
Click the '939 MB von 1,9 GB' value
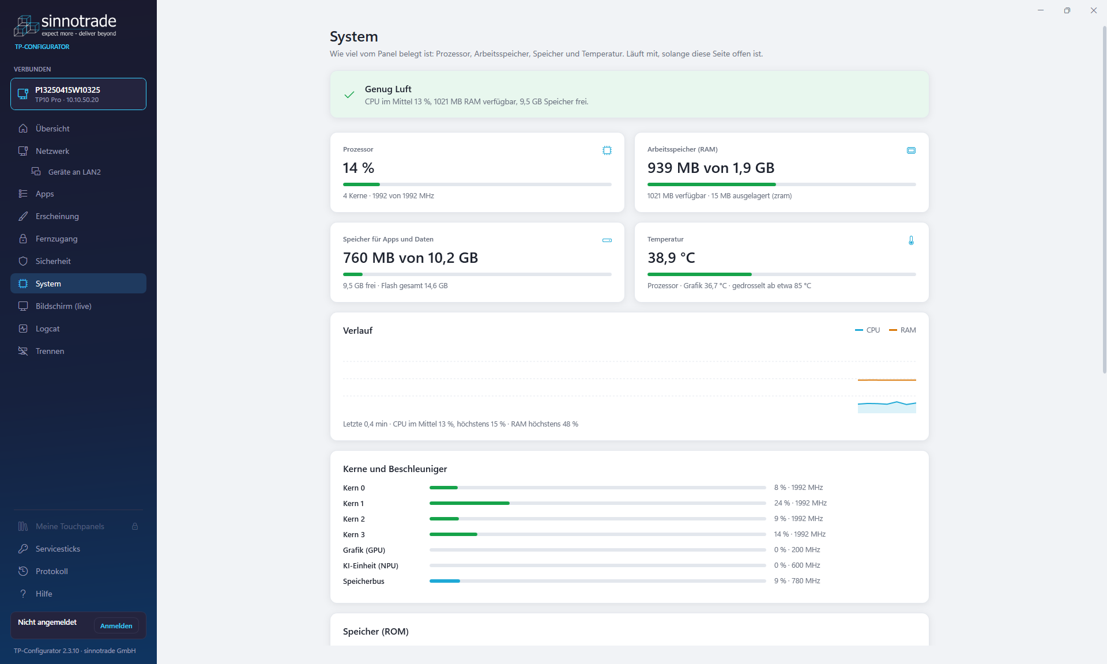pyautogui.click(x=711, y=168)
